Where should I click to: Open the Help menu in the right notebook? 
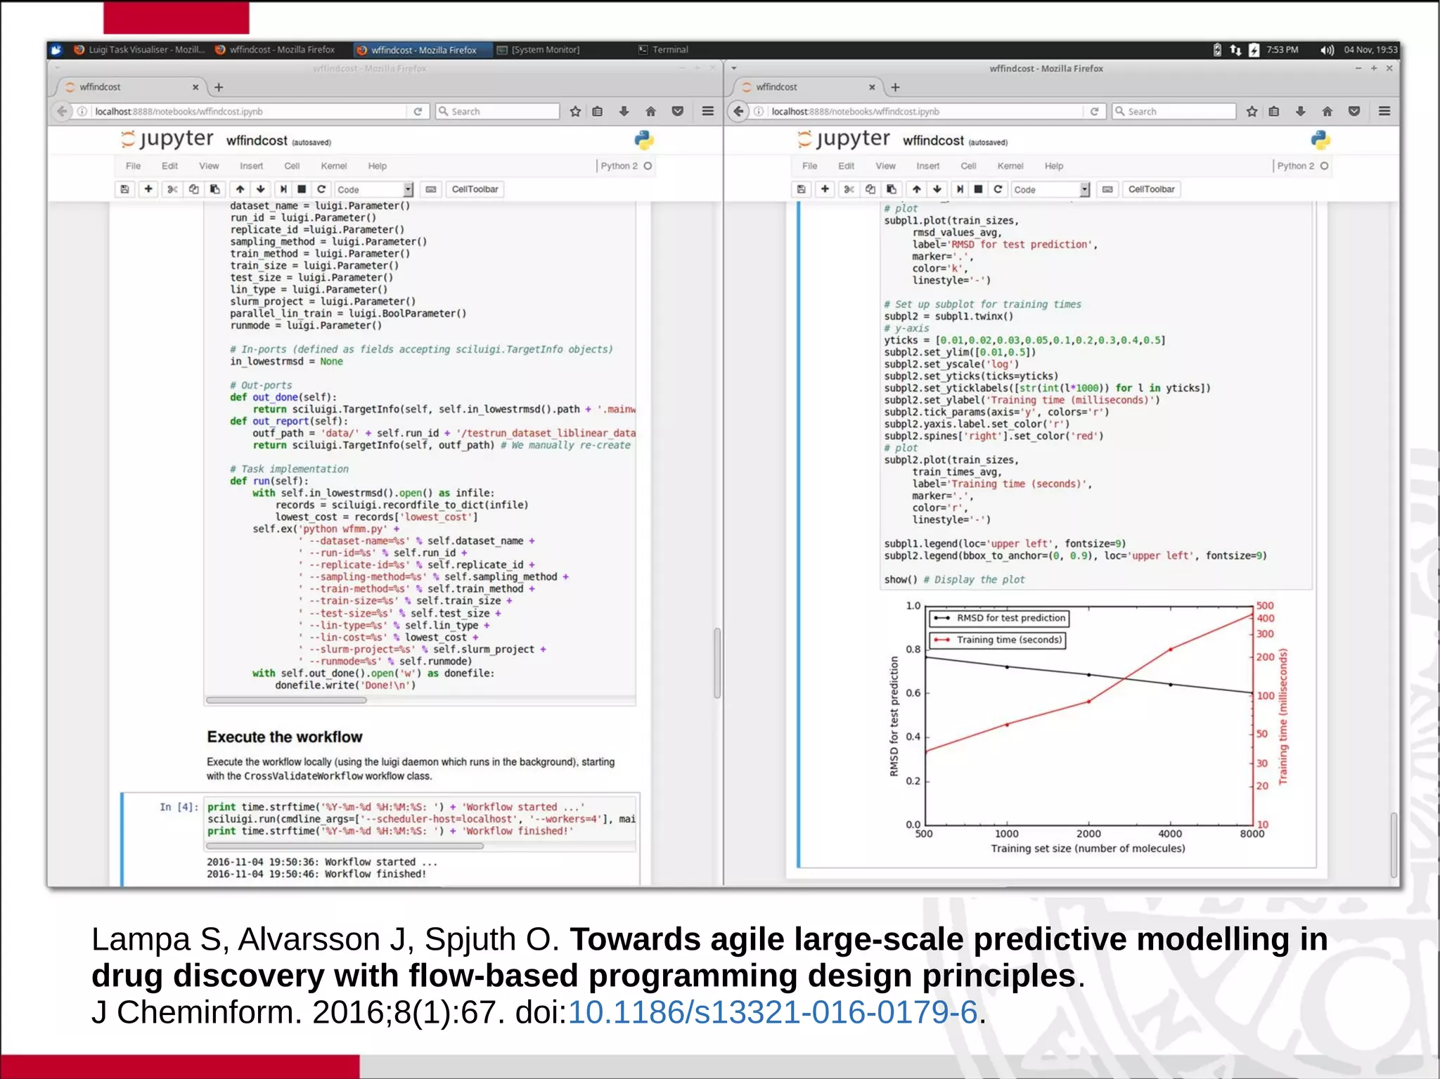(1053, 166)
